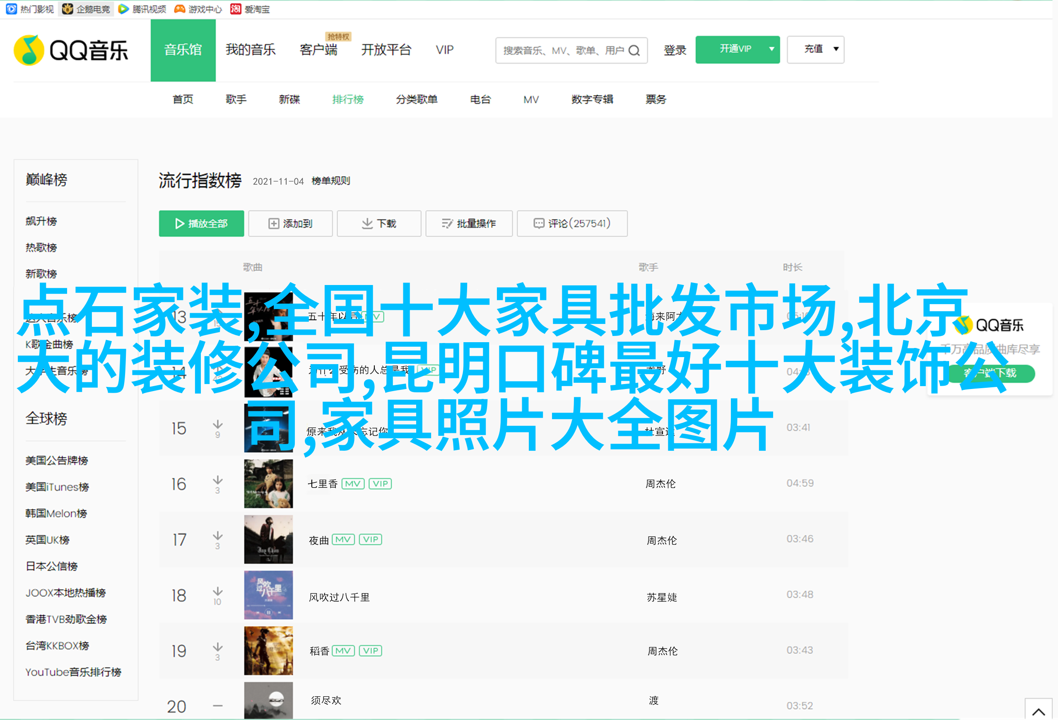1058x720 pixels.
Task: Click the 登录 link
Action: point(675,50)
